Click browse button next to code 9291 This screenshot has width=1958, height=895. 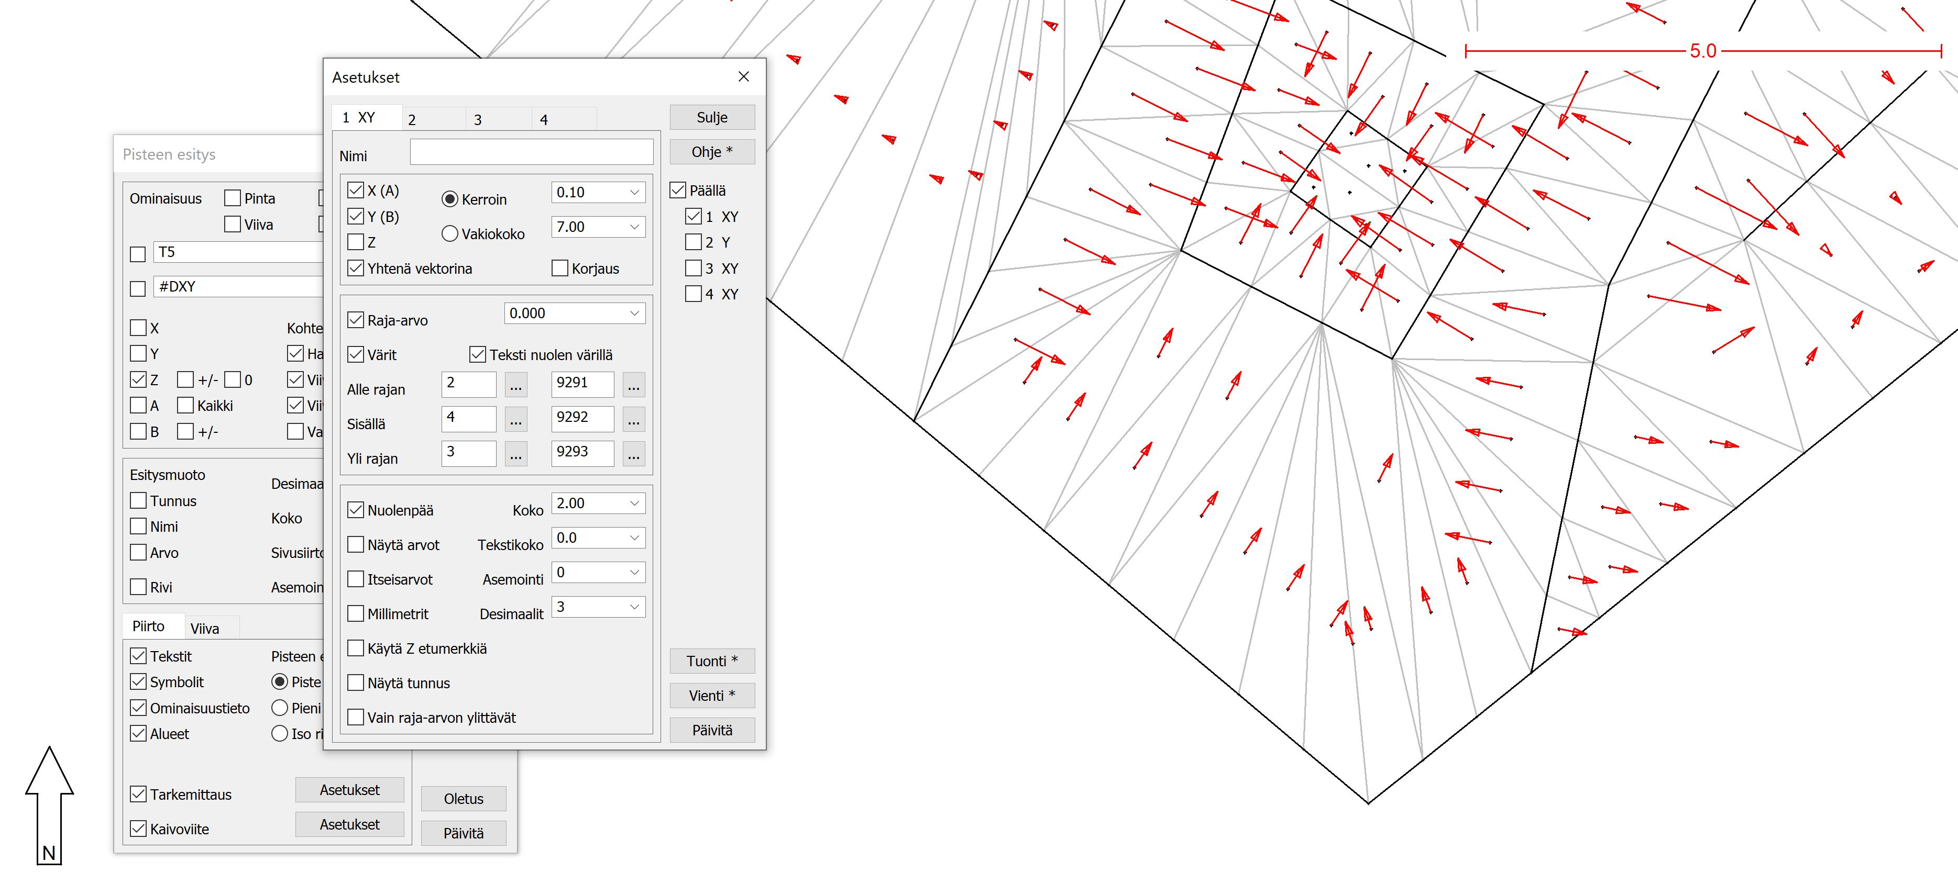point(633,385)
